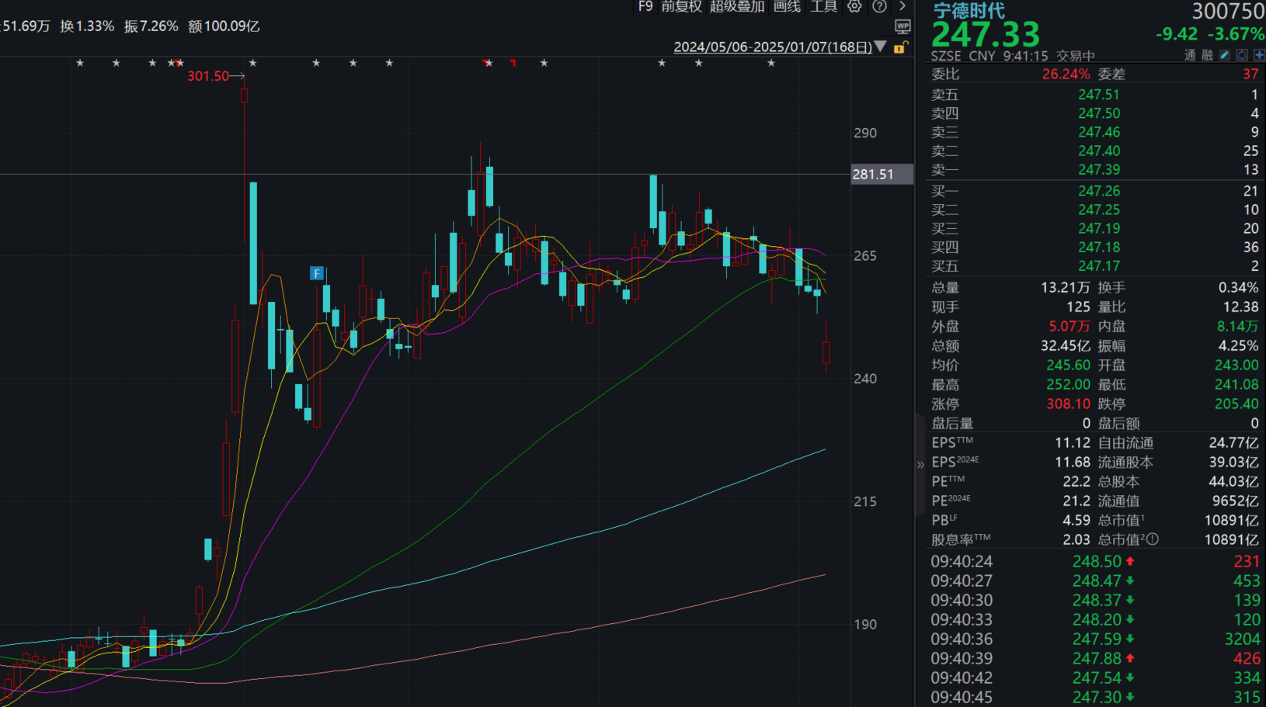Click the 流通值 value 9652亿
Viewport: 1266px width, 707px height.
coord(1235,501)
